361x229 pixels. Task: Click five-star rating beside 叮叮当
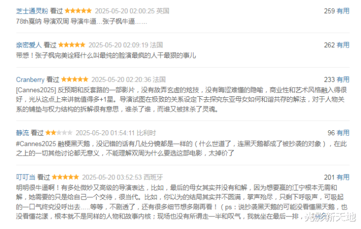(65, 177)
